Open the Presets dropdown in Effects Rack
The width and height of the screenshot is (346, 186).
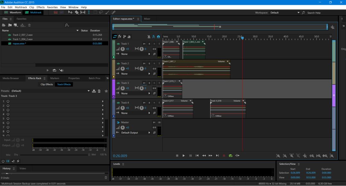click(89, 91)
